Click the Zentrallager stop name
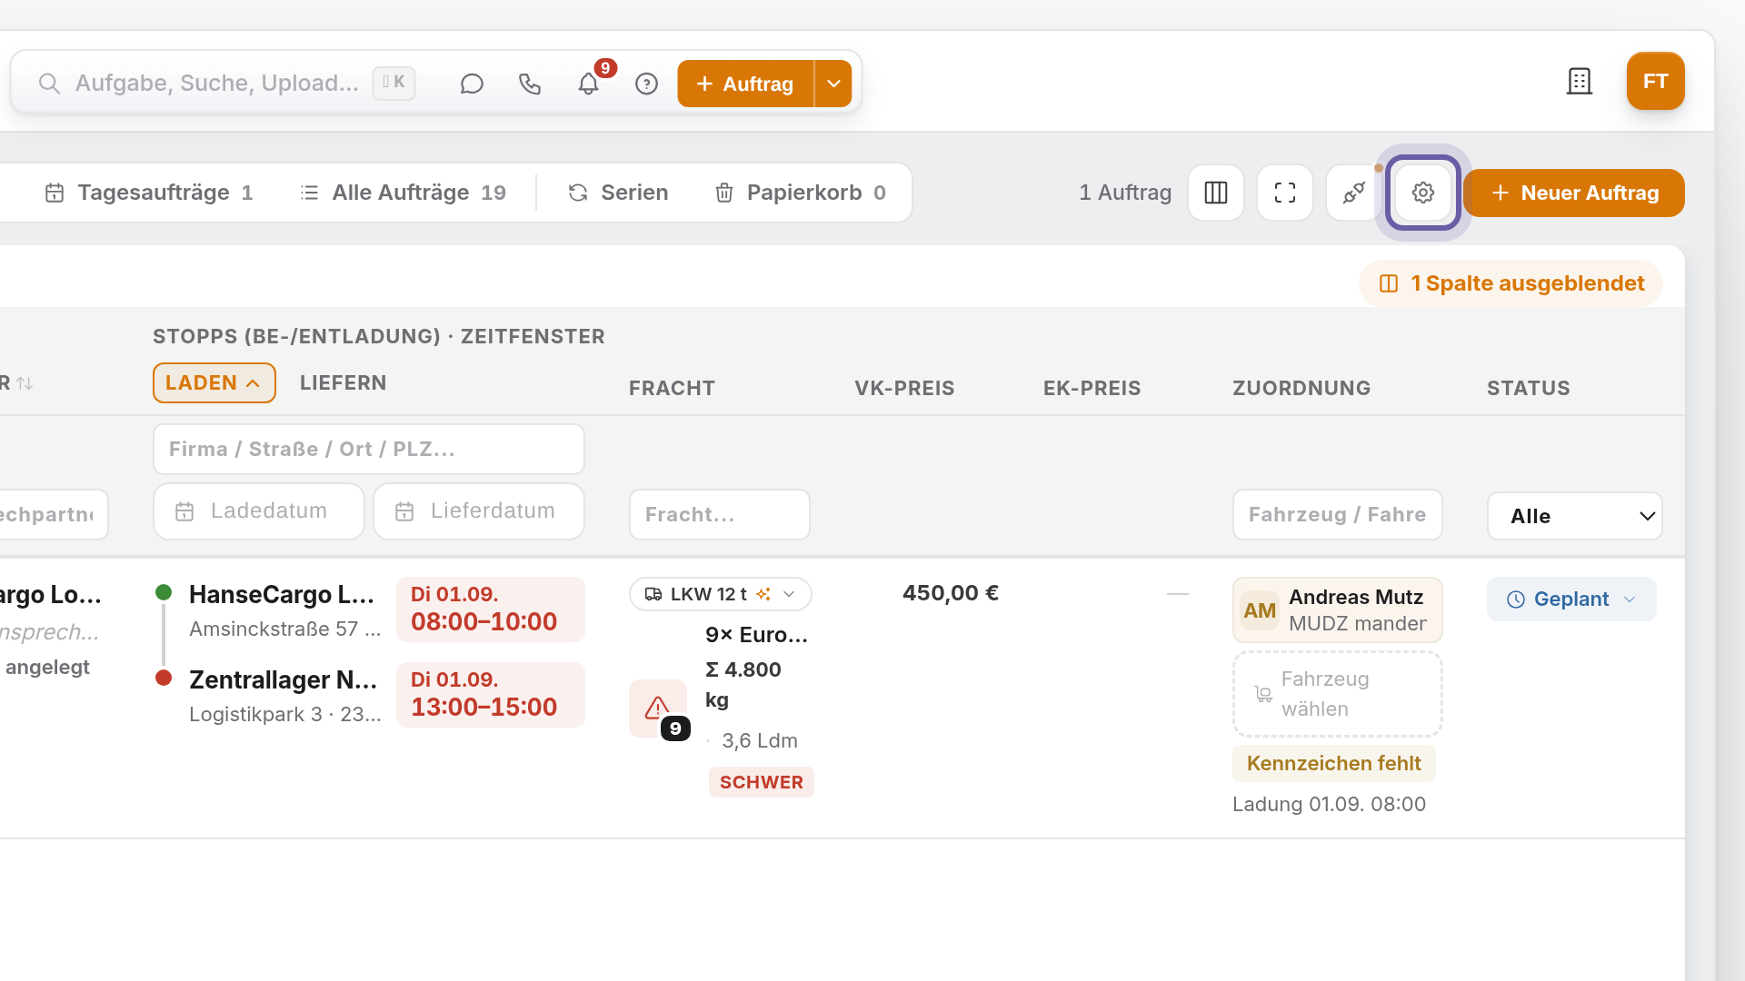This screenshot has height=981, width=1745. click(283, 680)
